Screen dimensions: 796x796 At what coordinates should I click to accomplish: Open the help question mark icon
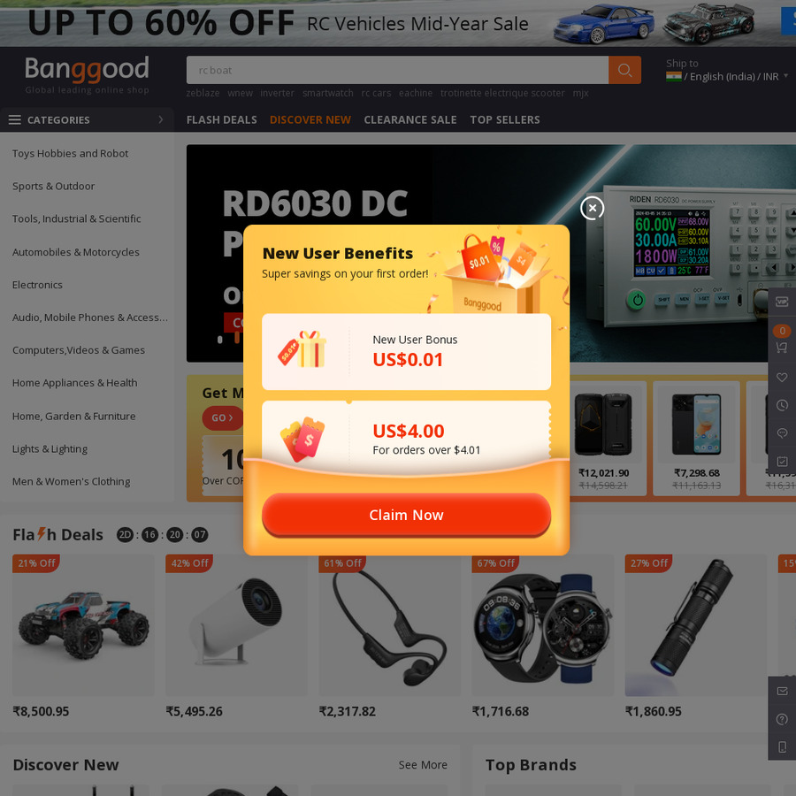[783, 719]
